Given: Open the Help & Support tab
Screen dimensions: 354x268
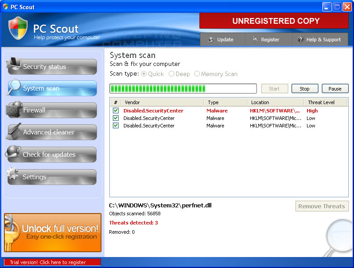Looking at the screenshot, I should pos(320,39).
